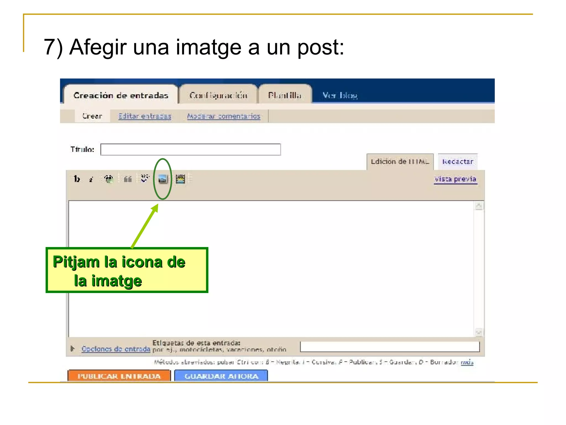
Task: Click the spell check icon
Action: pos(145,179)
